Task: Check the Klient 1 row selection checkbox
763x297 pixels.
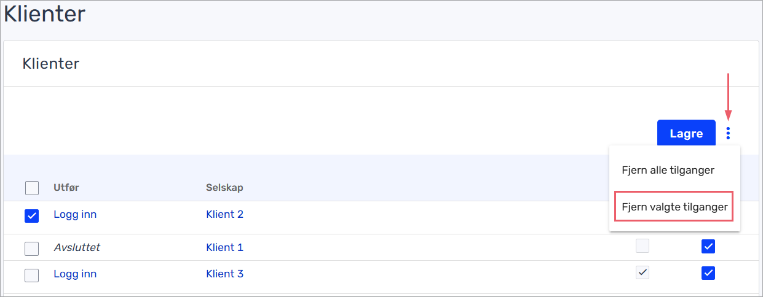Action: coord(32,249)
